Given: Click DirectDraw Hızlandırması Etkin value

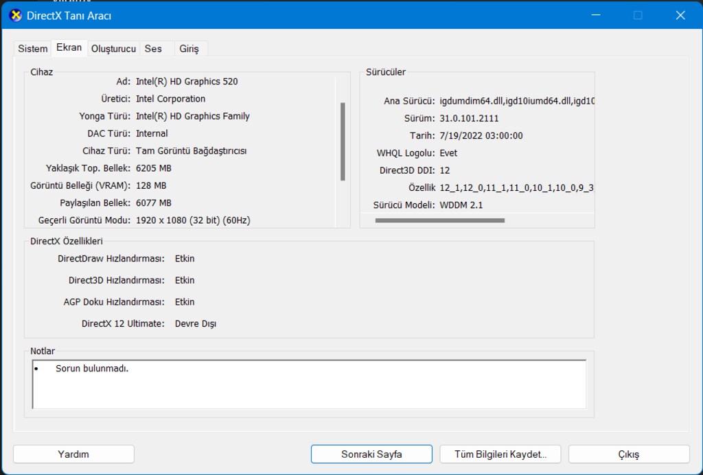Looking at the screenshot, I should (185, 259).
